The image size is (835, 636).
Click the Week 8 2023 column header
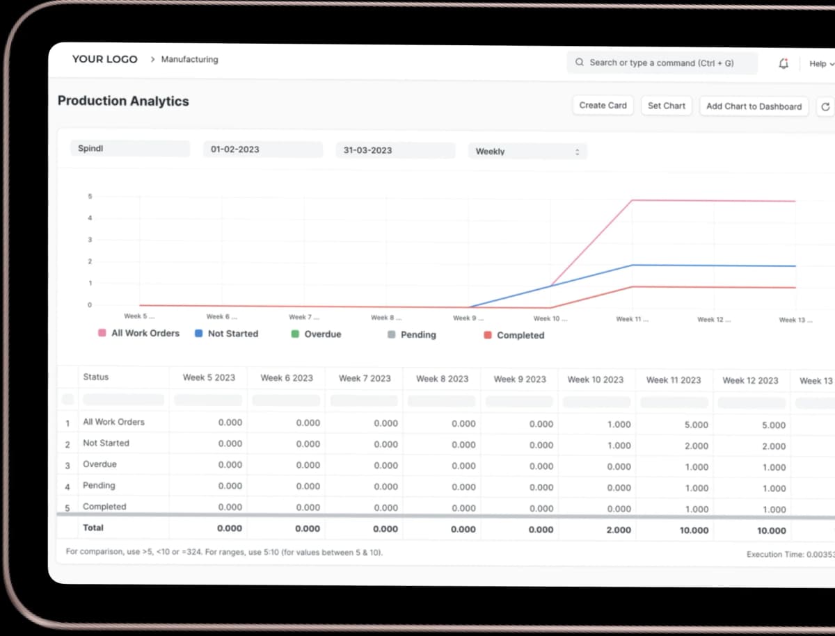[x=442, y=379]
